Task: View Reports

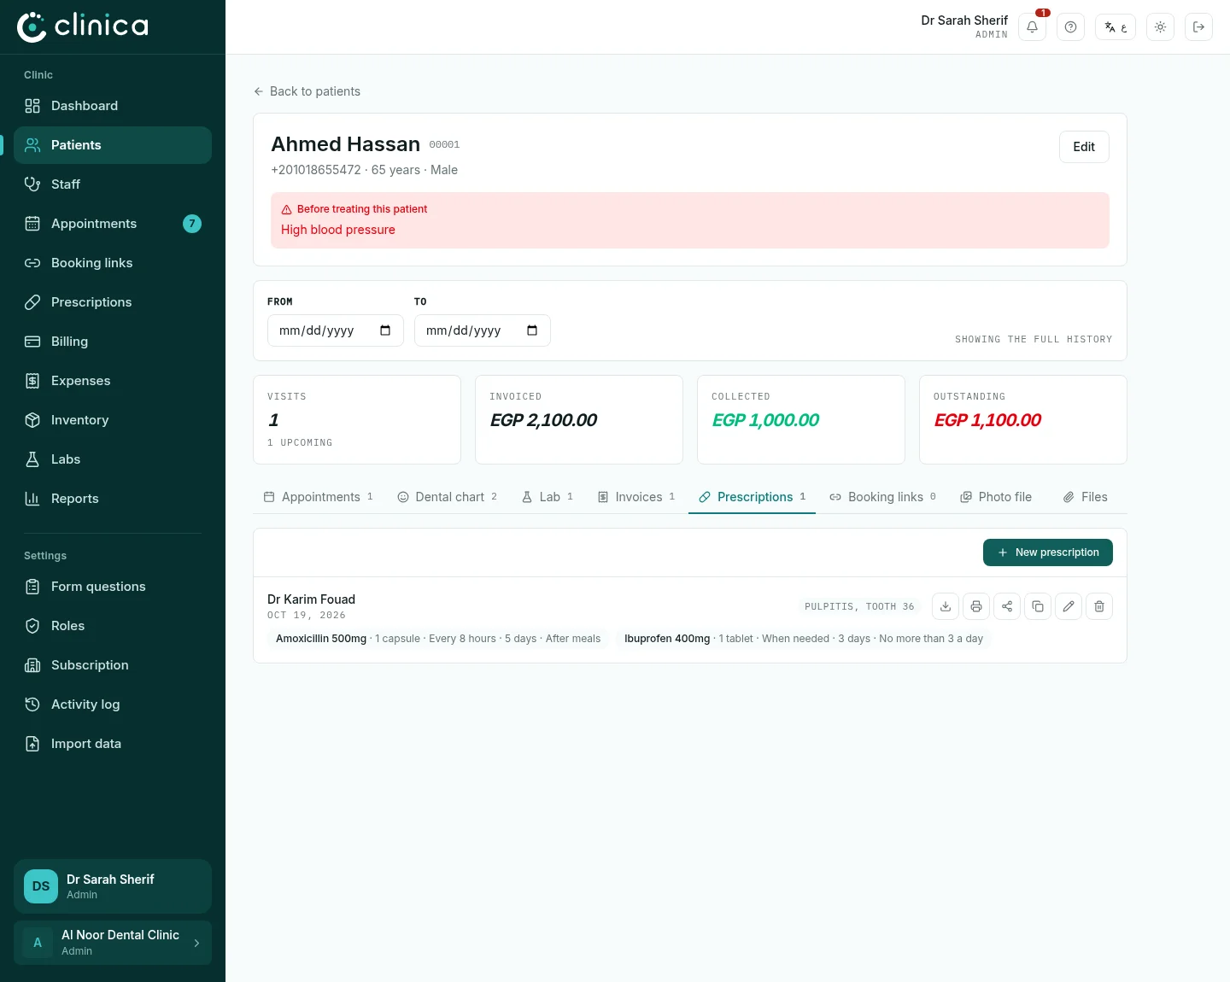Action: point(113,499)
